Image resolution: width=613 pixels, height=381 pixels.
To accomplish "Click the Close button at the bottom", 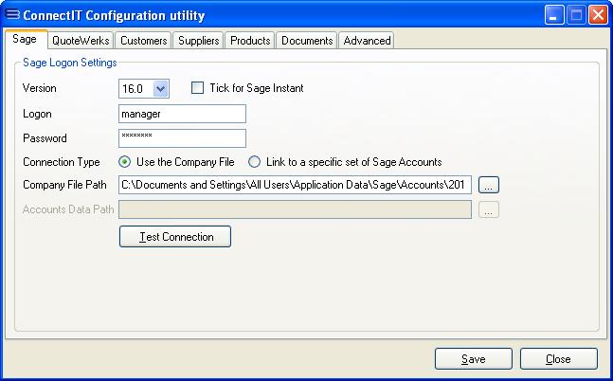I will pos(559,358).
